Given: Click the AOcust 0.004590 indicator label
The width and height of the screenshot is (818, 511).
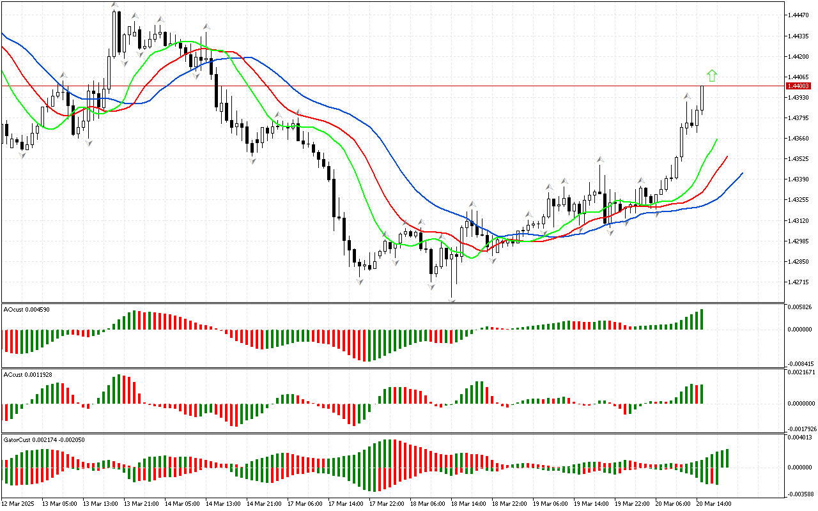Looking at the screenshot, I should click(x=27, y=309).
